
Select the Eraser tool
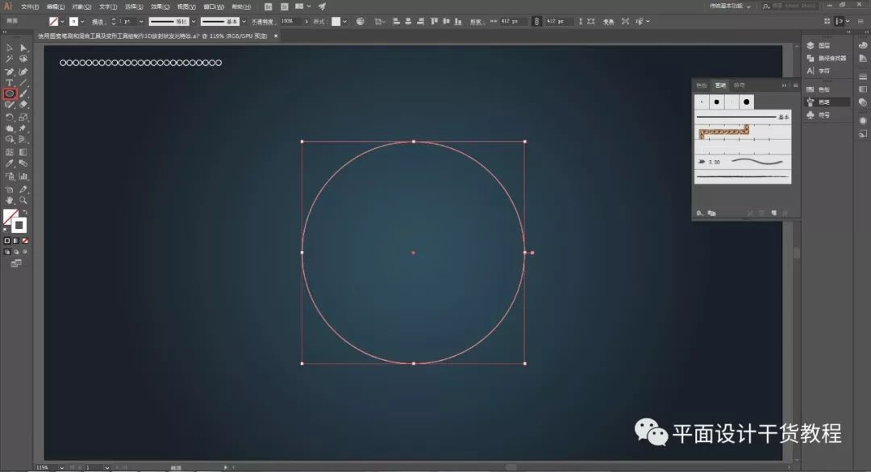23,104
